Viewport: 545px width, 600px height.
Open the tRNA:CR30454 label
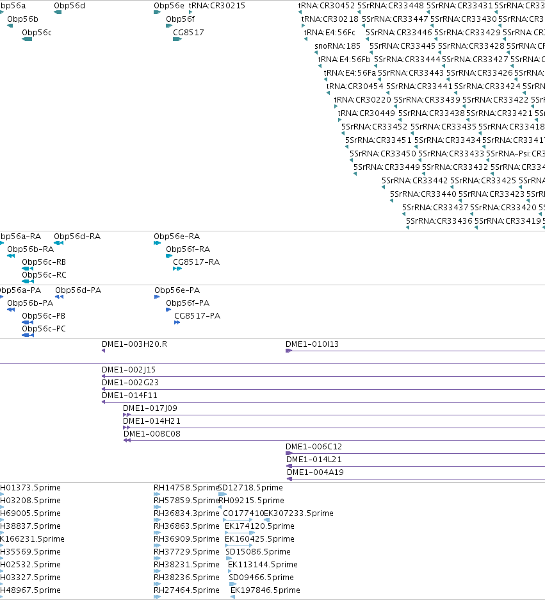pyautogui.click(x=355, y=87)
